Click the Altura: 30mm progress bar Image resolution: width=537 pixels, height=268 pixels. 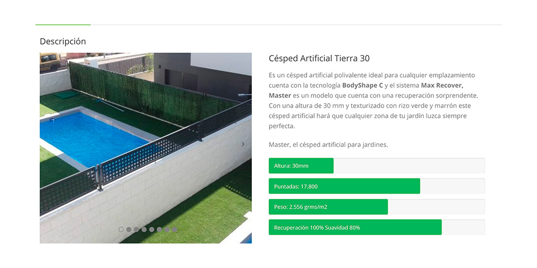pyautogui.click(x=301, y=166)
